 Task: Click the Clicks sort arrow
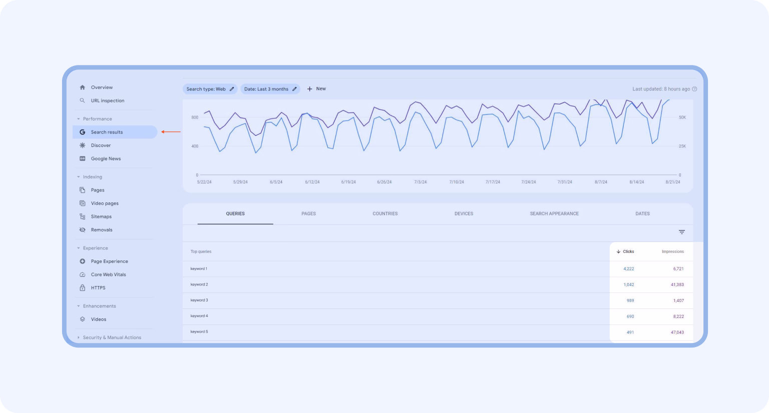pyautogui.click(x=618, y=251)
